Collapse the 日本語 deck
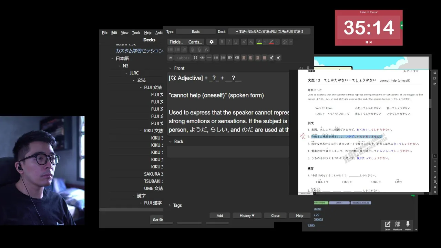This screenshot has height=248, width=441. [112, 59]
